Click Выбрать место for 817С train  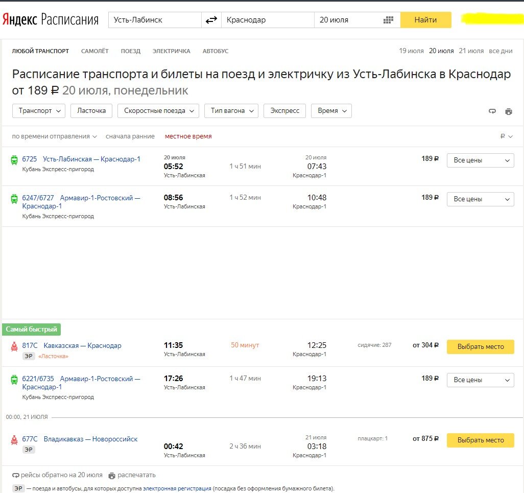(480, 347)
